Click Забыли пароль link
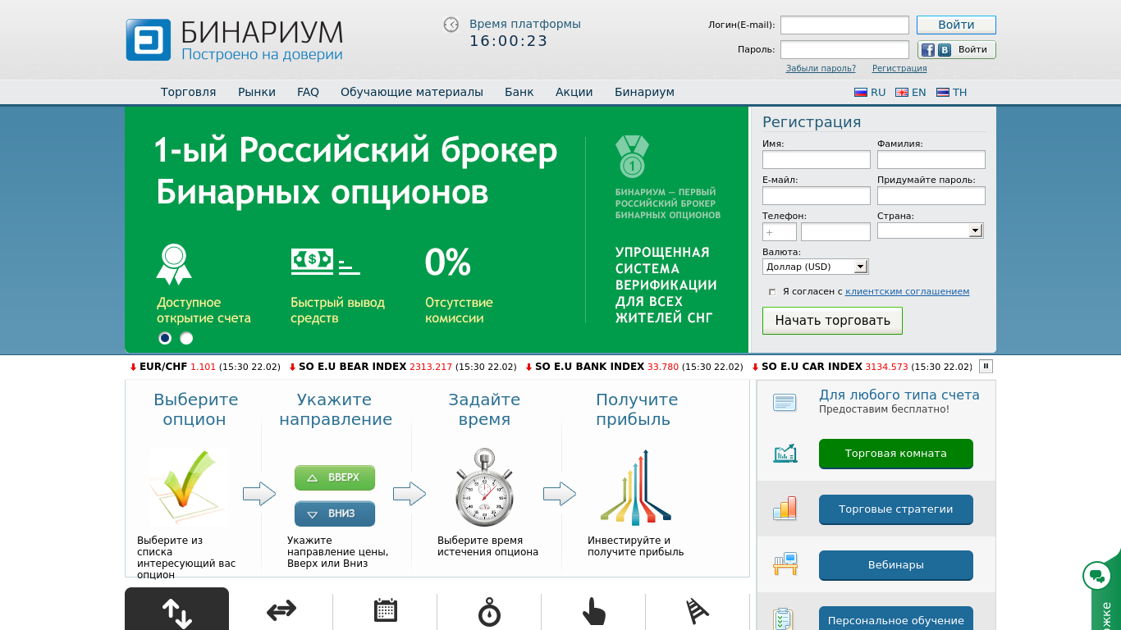Viewport: 1121px width, 630px height. pos(821,69)
